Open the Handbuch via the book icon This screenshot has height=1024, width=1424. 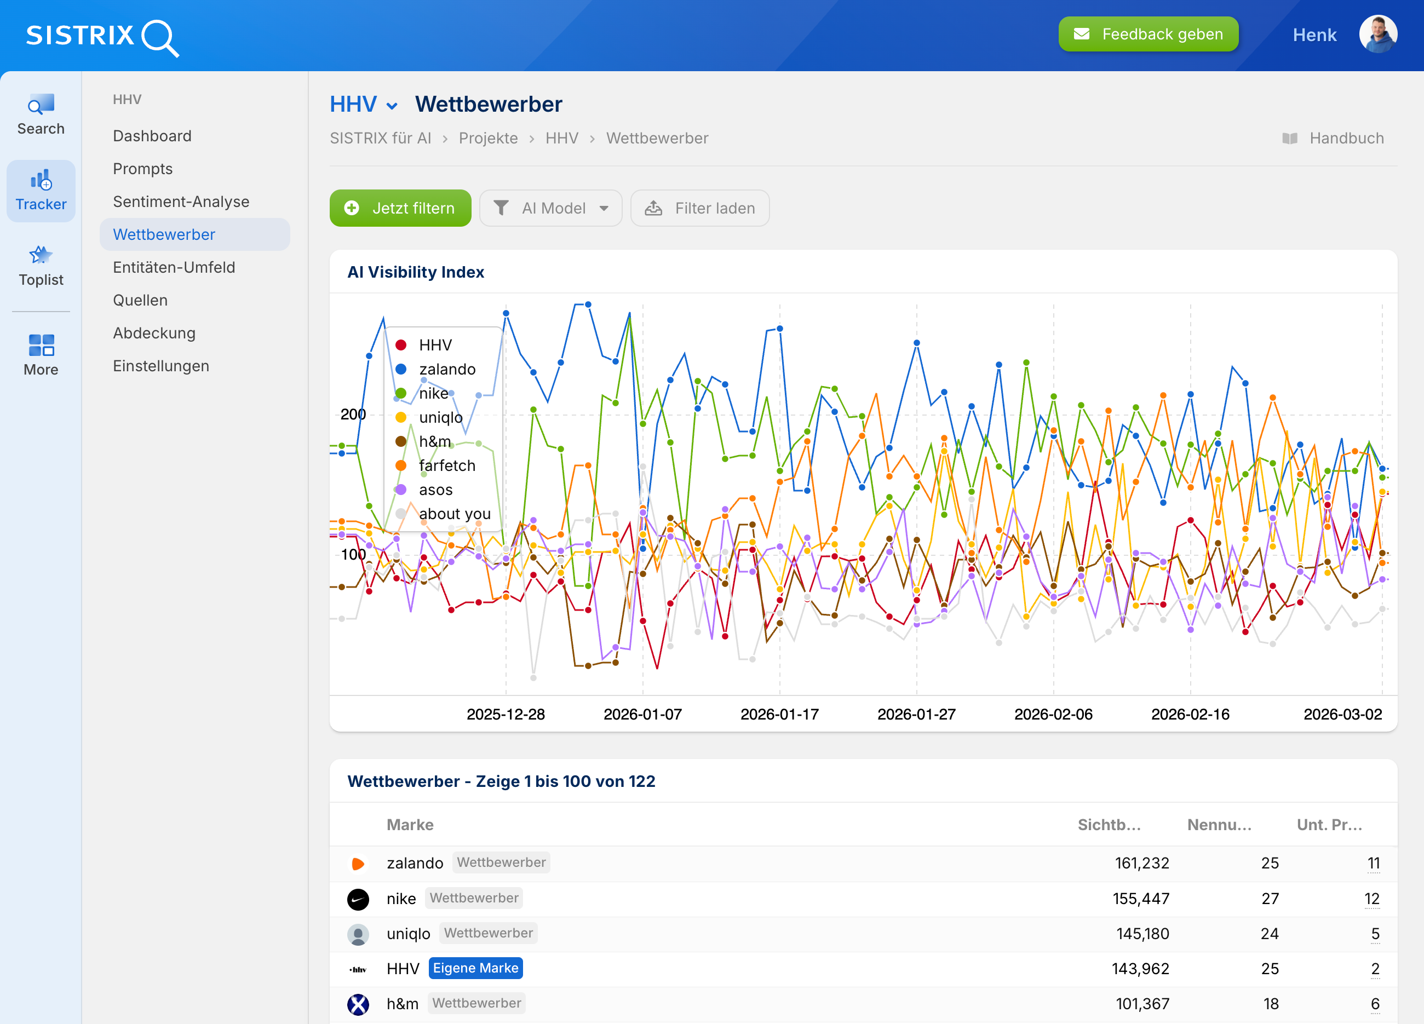[x=1291, y=138]
